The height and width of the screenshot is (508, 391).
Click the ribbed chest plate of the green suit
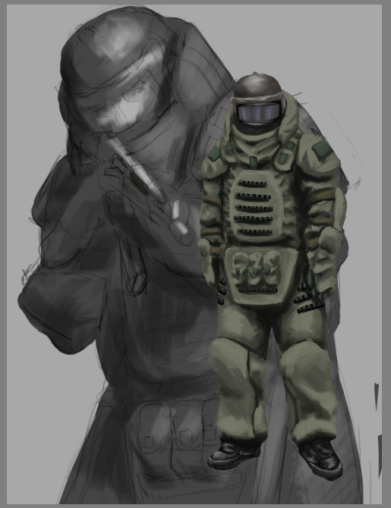click(256, 205)
